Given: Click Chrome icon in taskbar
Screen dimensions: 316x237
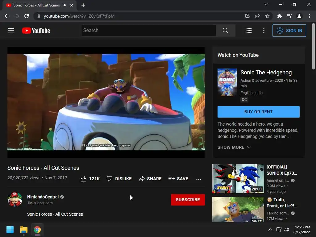Looking at the screenshot, I should 37,230.
